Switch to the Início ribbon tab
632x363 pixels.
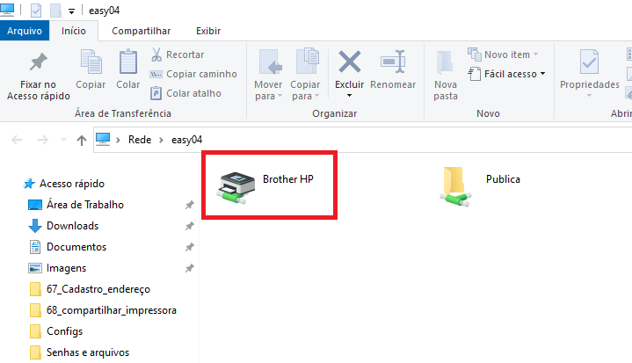[x=74, y=31]
